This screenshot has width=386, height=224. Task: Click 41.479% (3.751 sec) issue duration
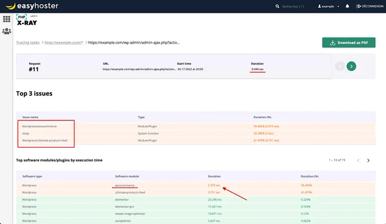coord(266,140)
